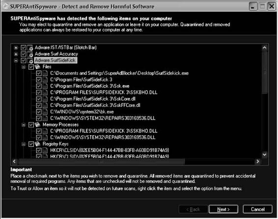Click the Registry Keys group icon
Screen dimensions: 278x219
tap(37, 144)
